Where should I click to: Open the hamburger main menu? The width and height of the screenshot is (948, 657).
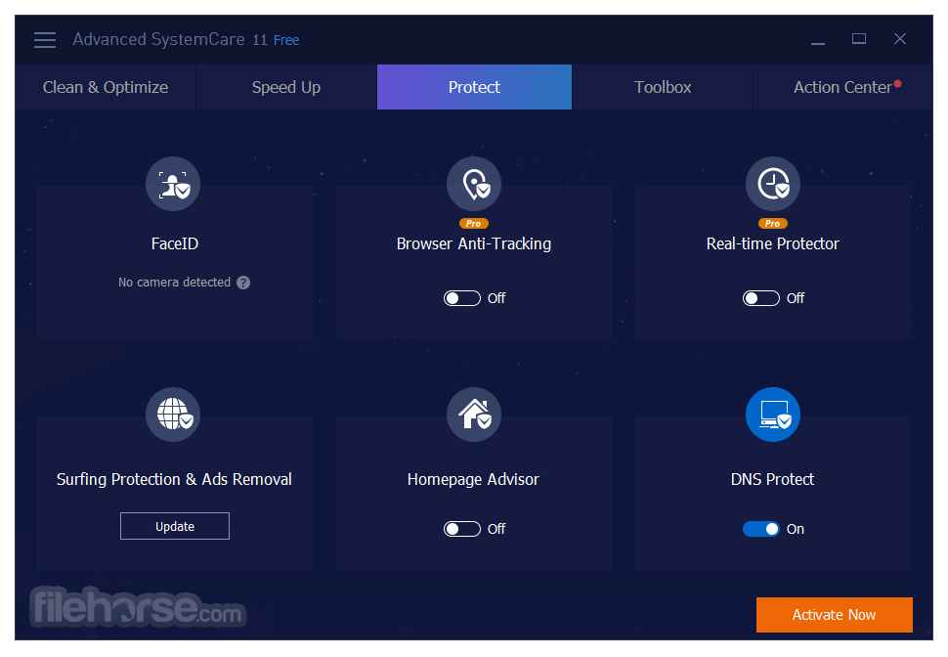[x=45, y=40]
